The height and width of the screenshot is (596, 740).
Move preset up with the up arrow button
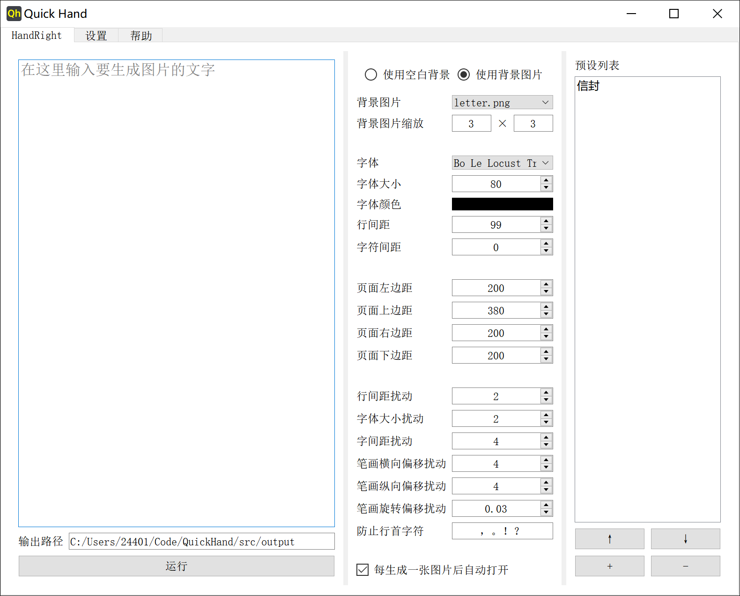tap(610, 539)
